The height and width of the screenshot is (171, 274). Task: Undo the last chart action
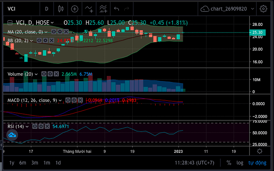coord(117,8)
